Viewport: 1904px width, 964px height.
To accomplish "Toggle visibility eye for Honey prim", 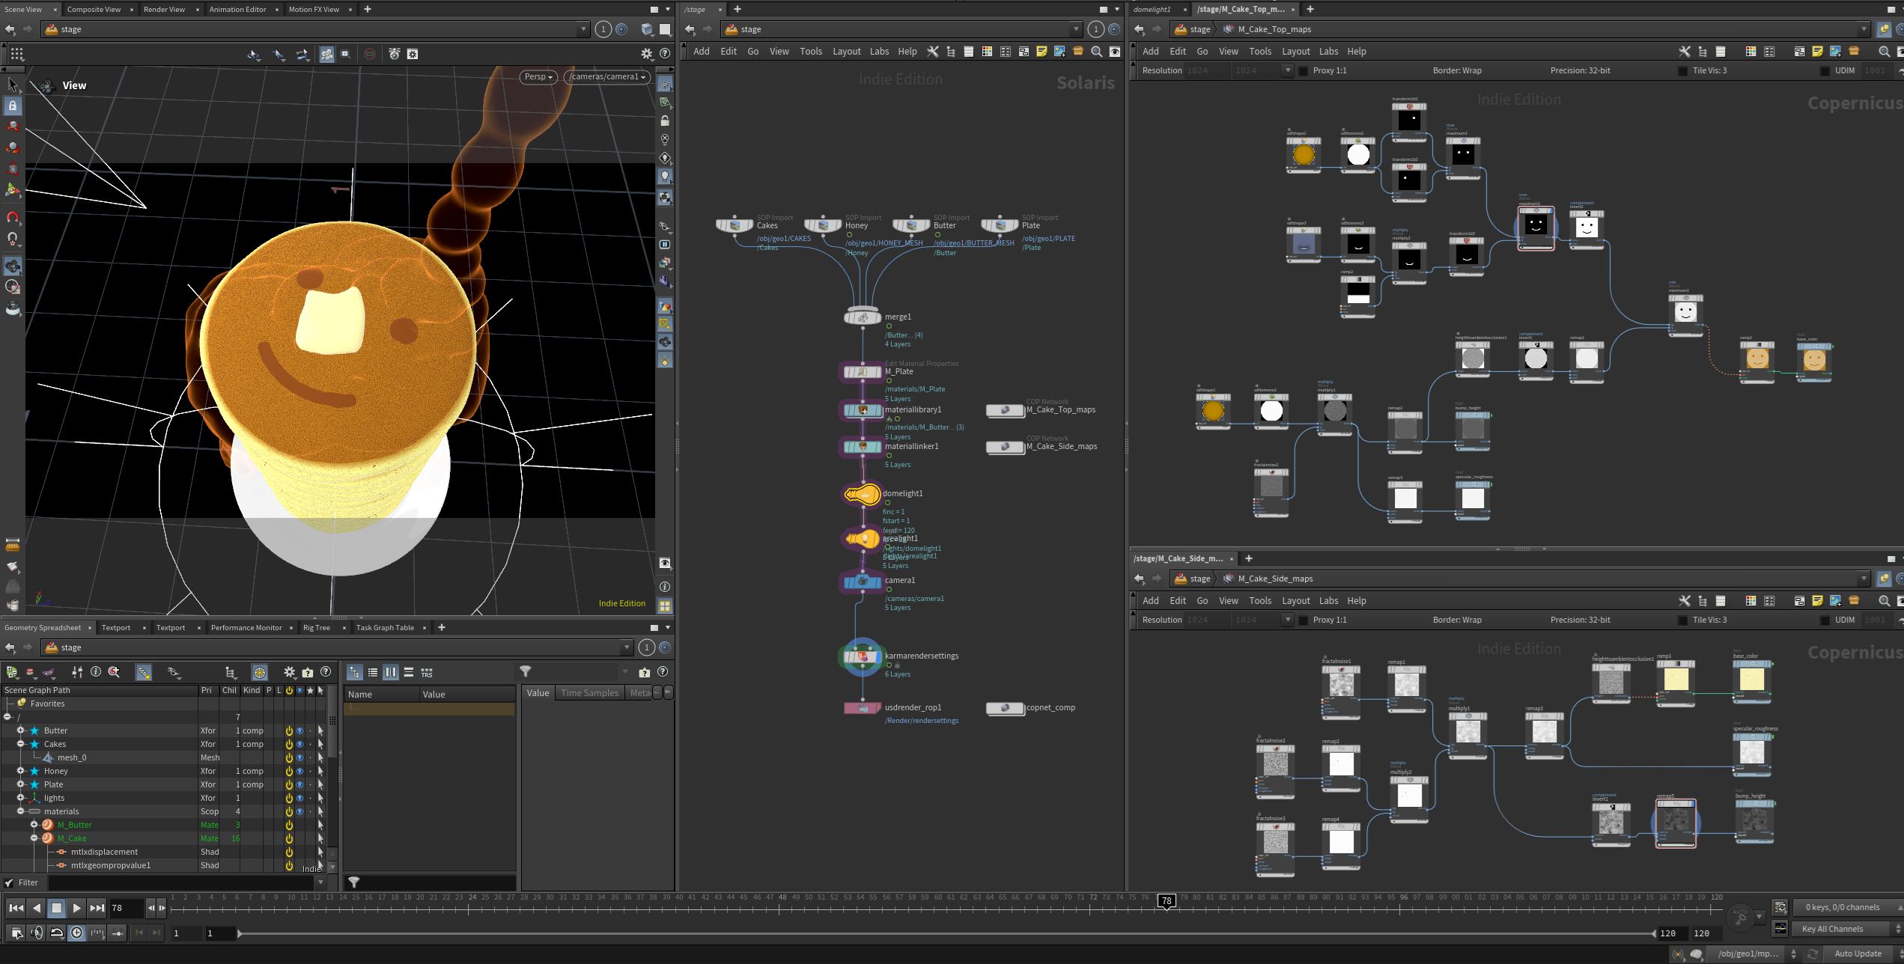I will point(299,771).
